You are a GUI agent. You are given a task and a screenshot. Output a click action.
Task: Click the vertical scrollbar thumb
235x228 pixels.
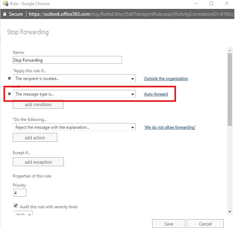[230, 89]
